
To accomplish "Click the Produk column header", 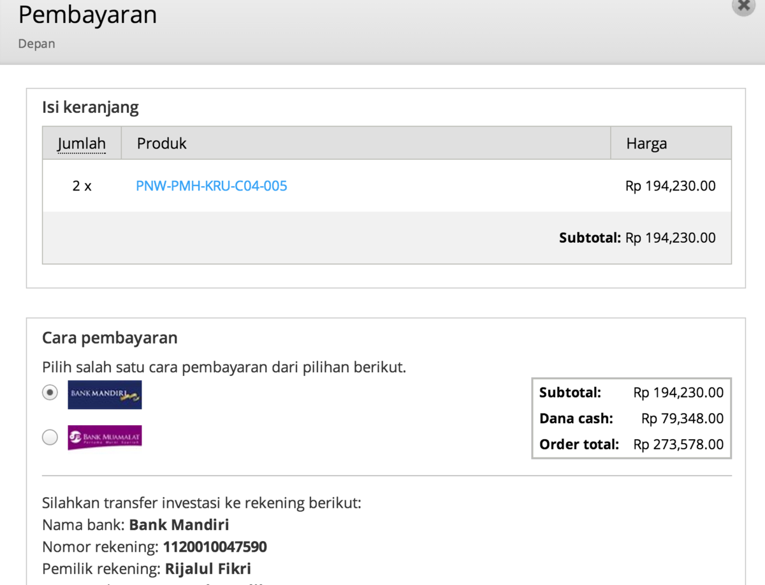I will [x=162, y=143].
